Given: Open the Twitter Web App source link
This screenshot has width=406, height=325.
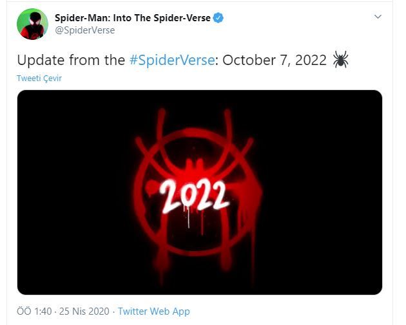Looking at the screenshot, I should [x=154, y=311].
